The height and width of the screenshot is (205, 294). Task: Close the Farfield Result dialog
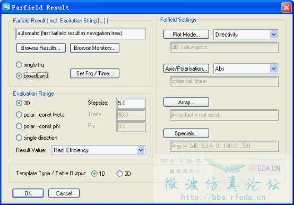click(287, 7)
